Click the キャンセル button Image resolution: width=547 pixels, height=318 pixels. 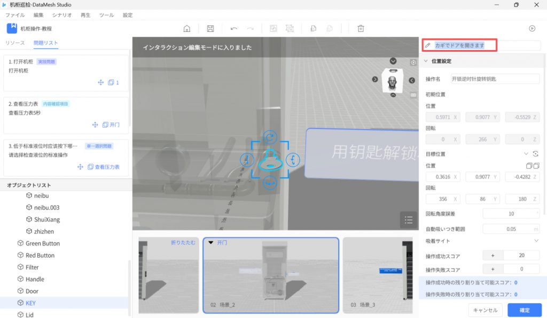(x=485, y=310)
